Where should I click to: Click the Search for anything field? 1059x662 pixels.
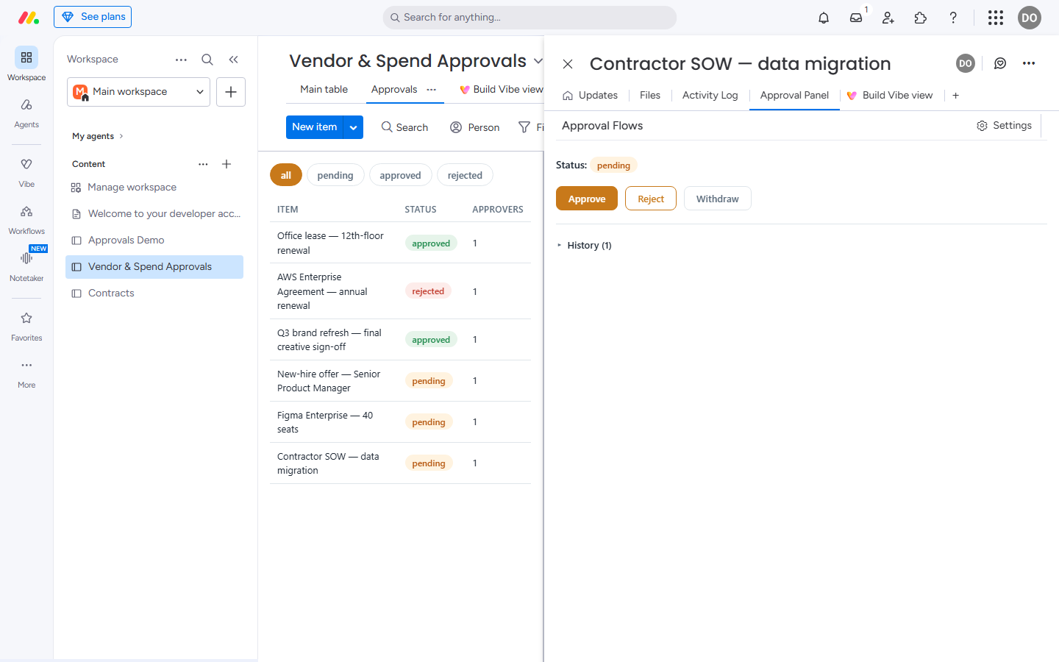pyautogui.click(x=529, y=18)
